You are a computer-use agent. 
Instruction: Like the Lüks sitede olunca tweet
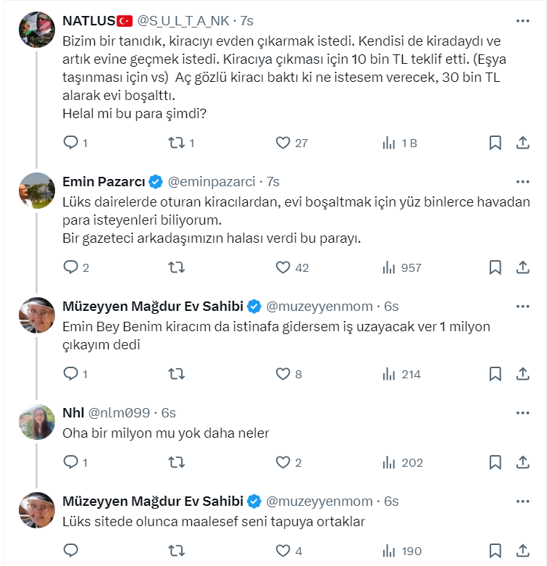283,552
